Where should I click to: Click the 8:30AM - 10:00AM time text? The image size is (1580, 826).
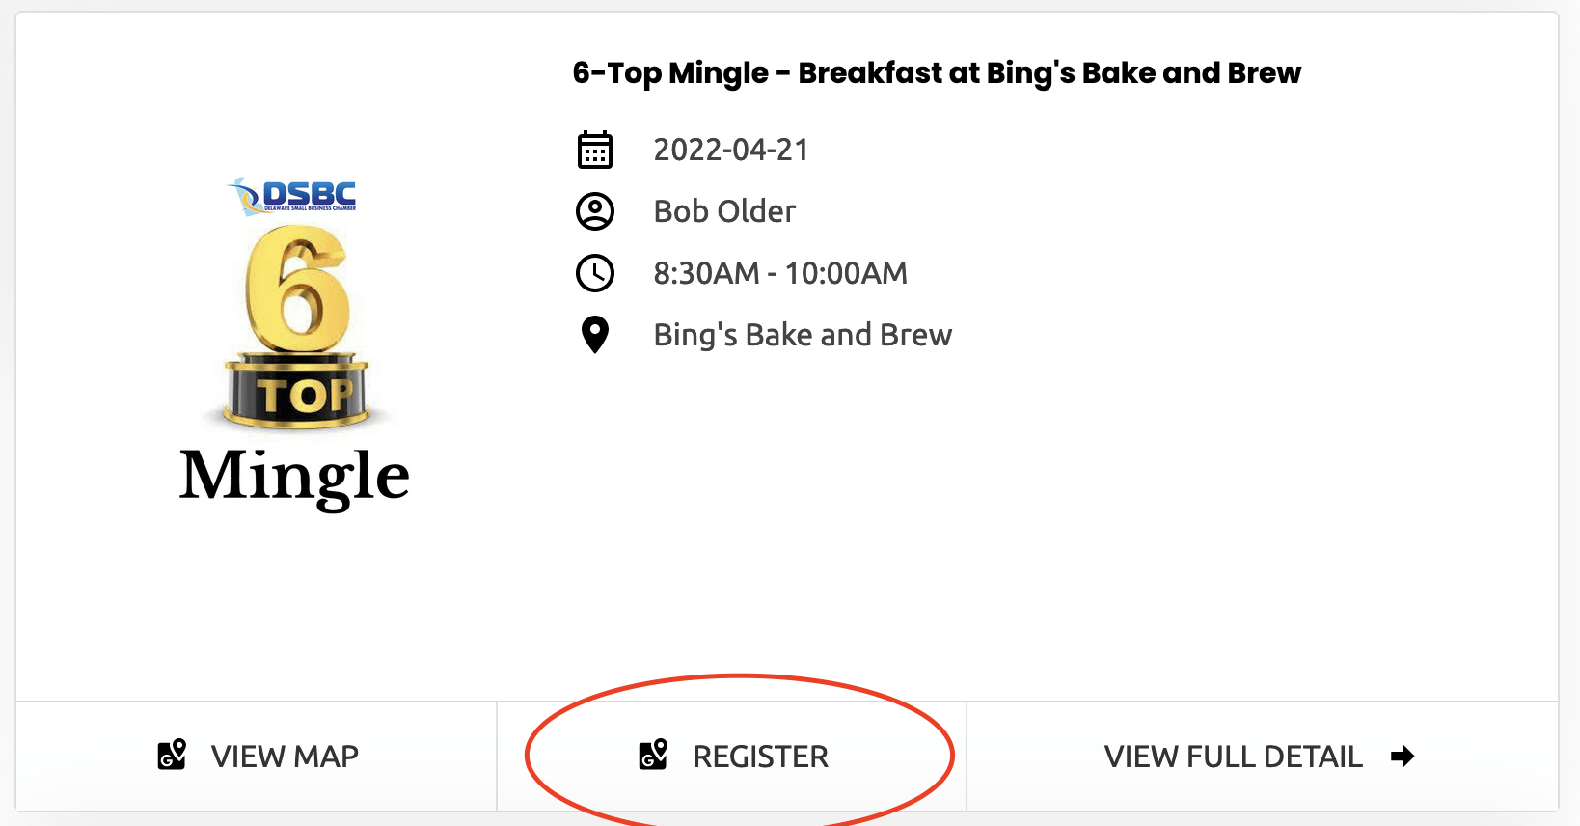[780, 273]
